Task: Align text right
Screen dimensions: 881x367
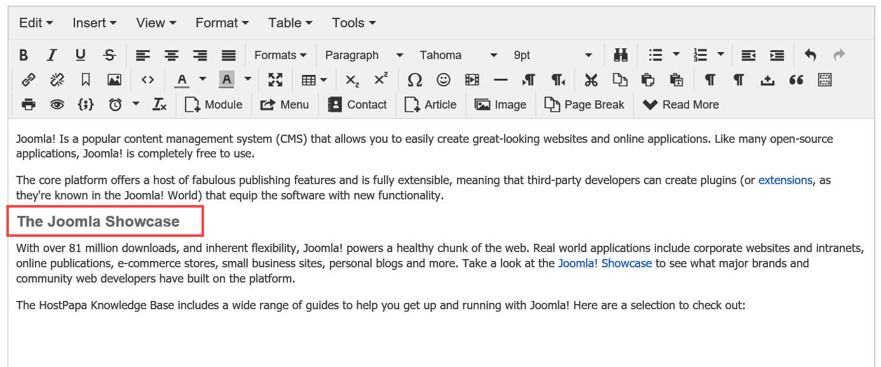Action: [x=200, y=55]
